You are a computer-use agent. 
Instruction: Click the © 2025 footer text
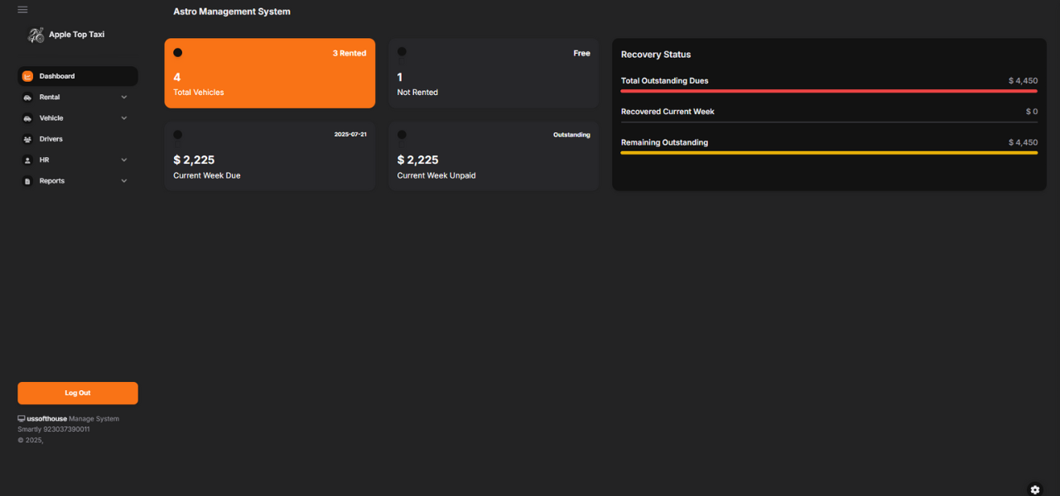click(x=31, y=440)
